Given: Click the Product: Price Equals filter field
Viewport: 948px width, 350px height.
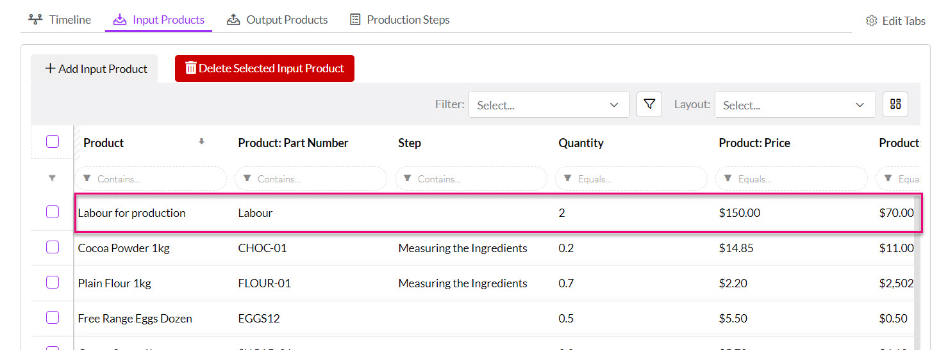Looking at the screenshot, I should [792, 179].
